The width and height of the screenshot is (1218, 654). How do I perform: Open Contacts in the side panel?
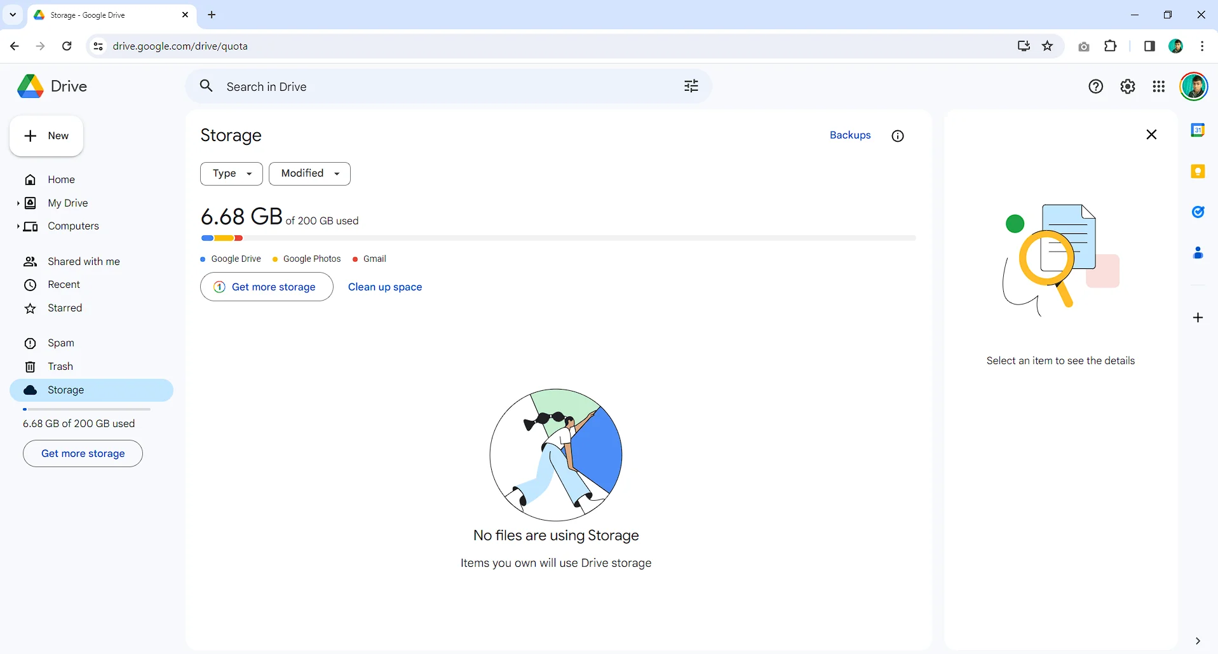coord(1199,254)
